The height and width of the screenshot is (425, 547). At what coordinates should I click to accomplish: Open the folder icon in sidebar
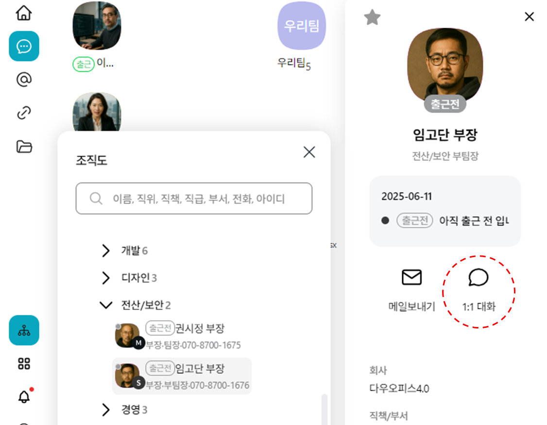(x=24, y=146)
